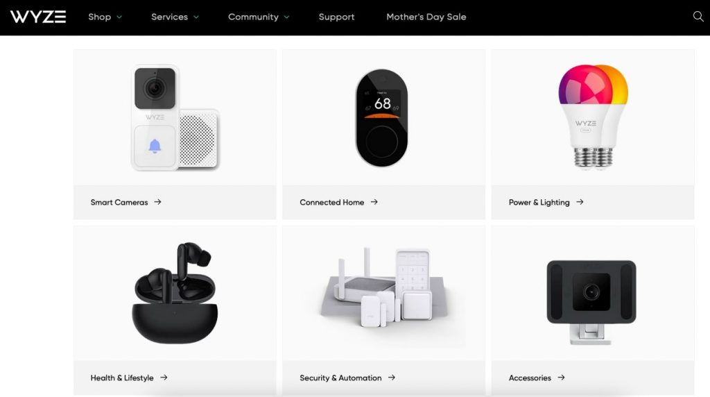The height and width of the screenshot is (397, 710).
Task: Click the arrow beside Connected Home
Action: [x=374, y=202]
